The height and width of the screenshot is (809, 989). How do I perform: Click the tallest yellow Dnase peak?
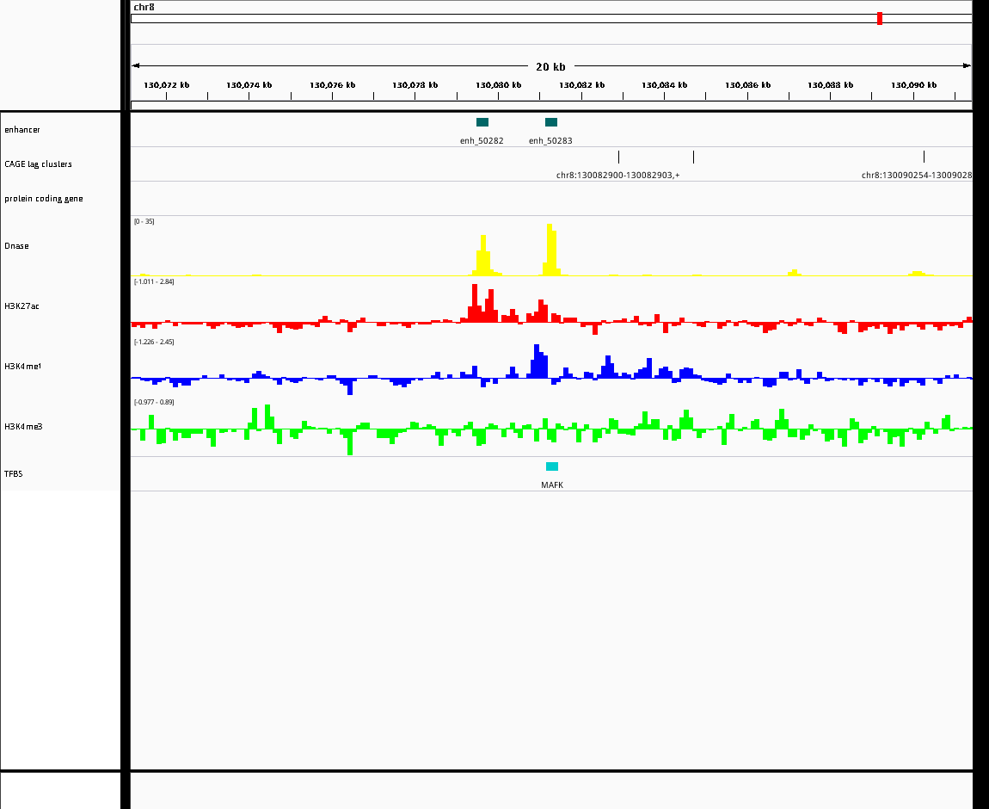tap(550, 250)
